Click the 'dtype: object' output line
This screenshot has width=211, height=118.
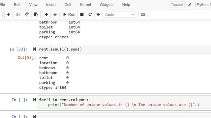point(54,37)
